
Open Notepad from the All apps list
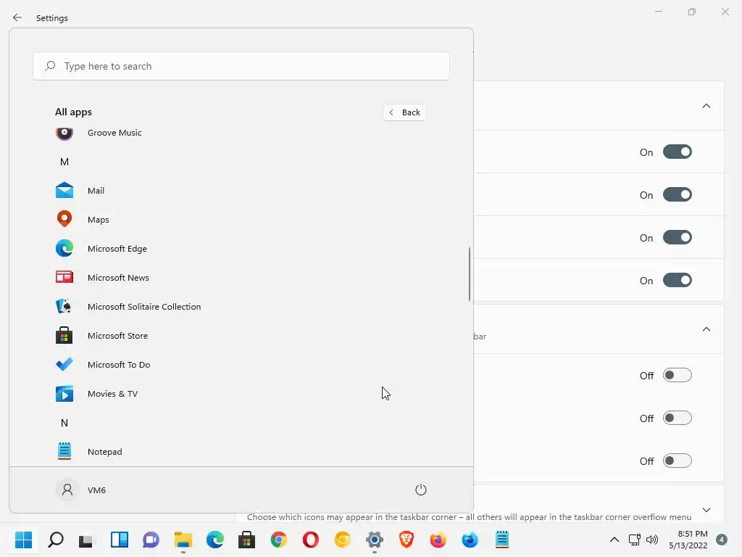coord(104,451)
